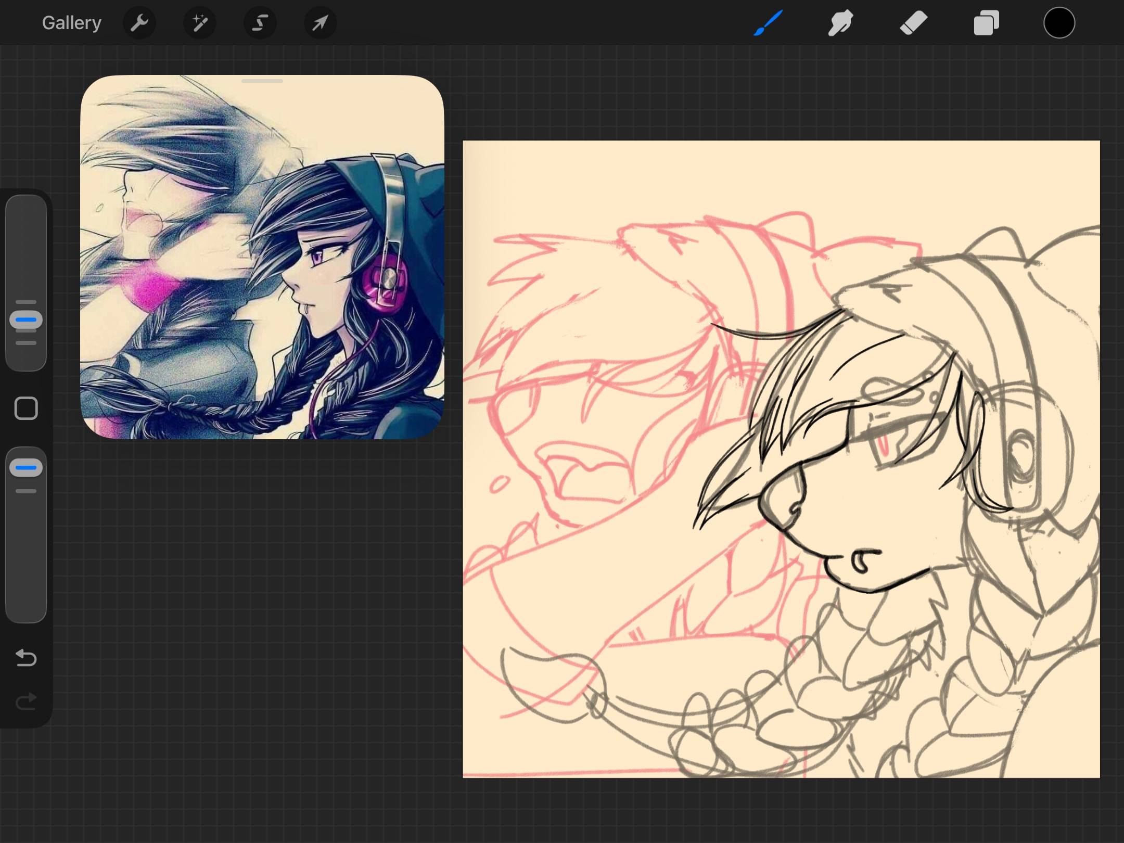Open the black active color swatch
The height and width of the screenshot is (843, 1124).
coord(1059,23)
